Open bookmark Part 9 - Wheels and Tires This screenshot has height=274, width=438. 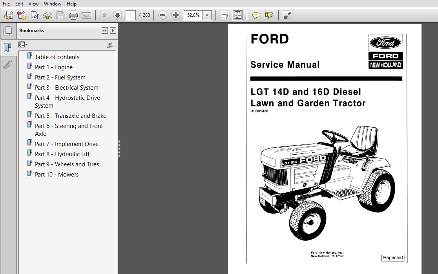67,164
